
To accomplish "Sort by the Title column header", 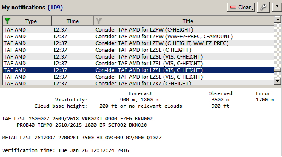I will click(x=188, y=21).
